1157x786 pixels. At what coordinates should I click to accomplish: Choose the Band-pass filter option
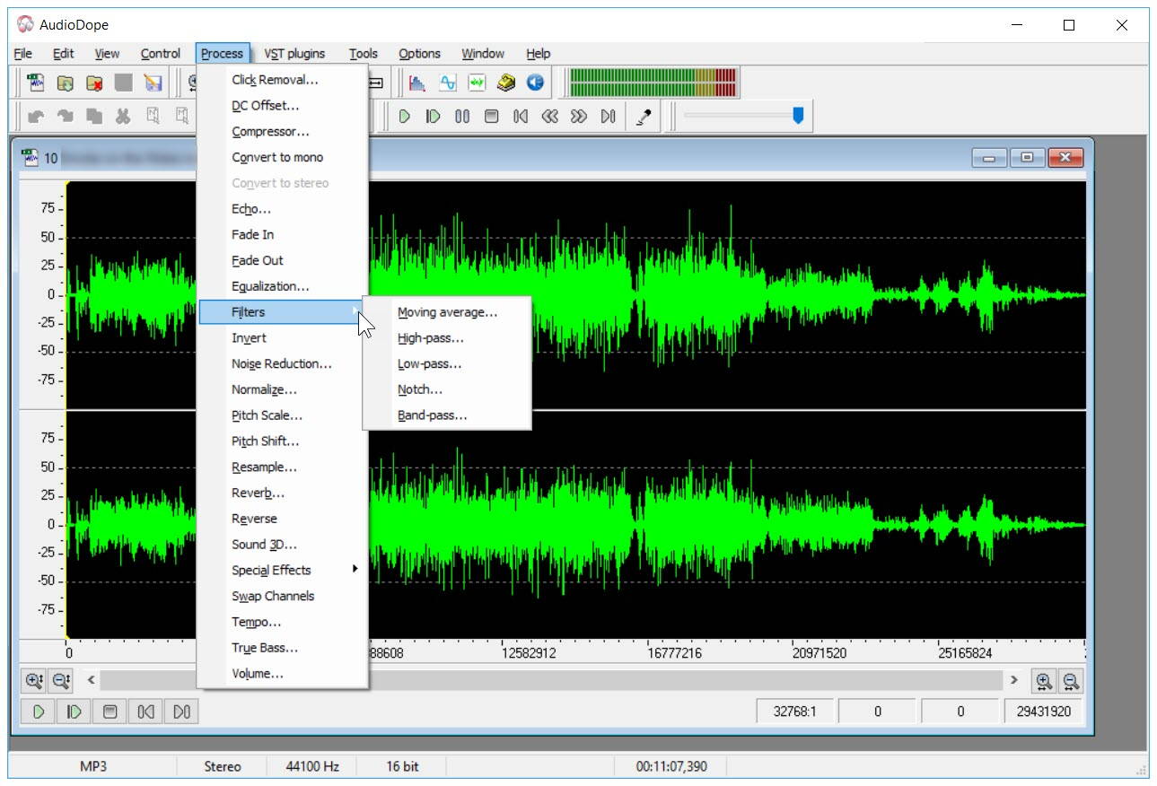[x=429, y=415]
